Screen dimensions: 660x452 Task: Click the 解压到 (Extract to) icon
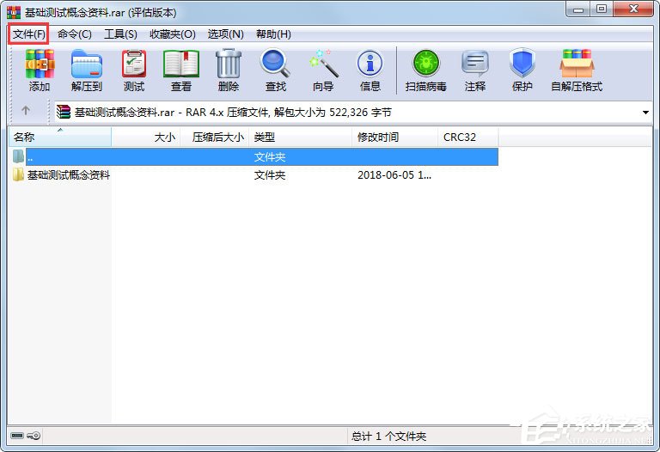point(87,64)
